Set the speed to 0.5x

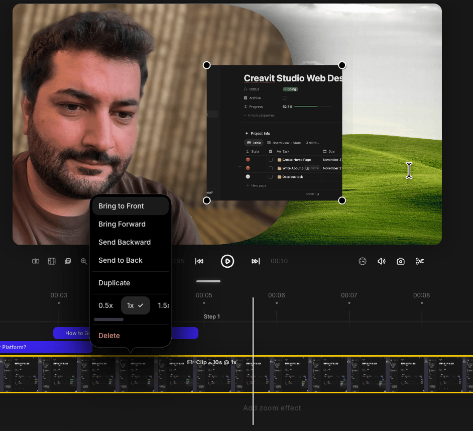105,306
